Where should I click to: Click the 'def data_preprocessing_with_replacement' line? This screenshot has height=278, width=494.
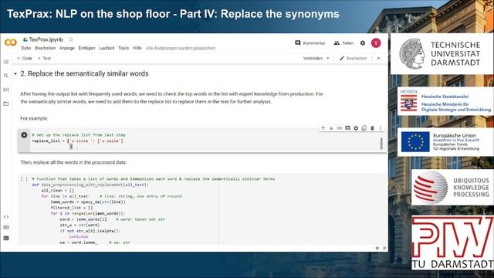click(x=90, y=185)
